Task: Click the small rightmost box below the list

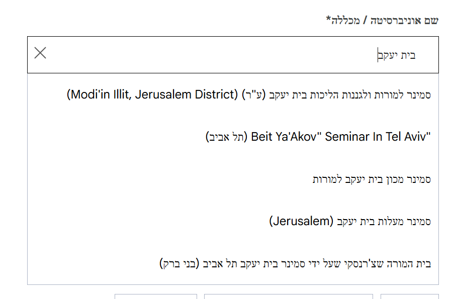Action: pos(409,296)
